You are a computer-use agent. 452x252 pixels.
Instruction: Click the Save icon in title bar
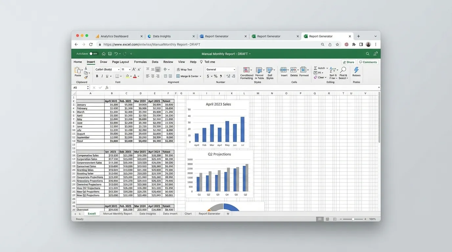[x=110, y=54]
